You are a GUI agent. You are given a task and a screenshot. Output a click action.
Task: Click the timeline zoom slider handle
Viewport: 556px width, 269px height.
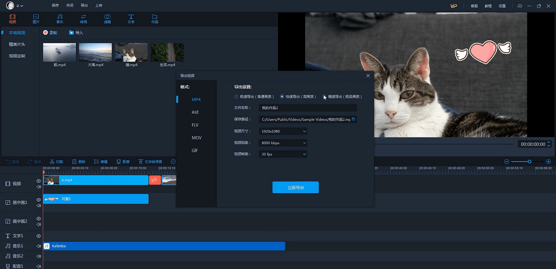(x=529, y=161)
